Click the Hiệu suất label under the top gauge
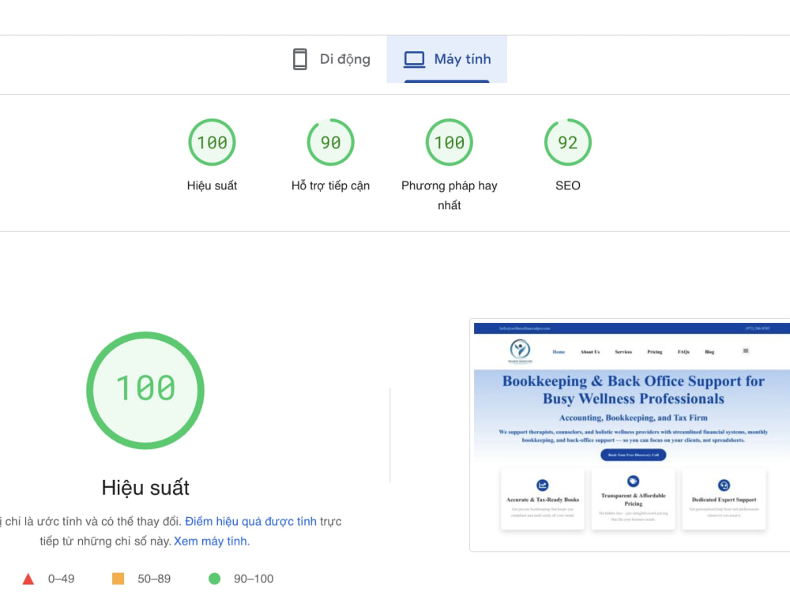Image resolution: width=790 pixels, height=592 pixels. (x=212, y=185)
